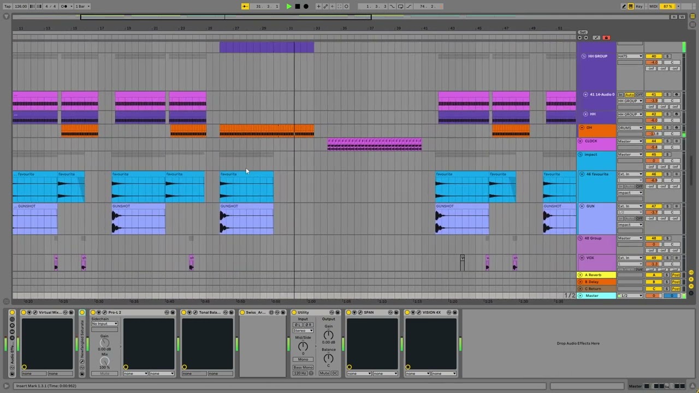Click the automation arm icon
This screenshot has width=699, height=393.
(x=325, y=6)
